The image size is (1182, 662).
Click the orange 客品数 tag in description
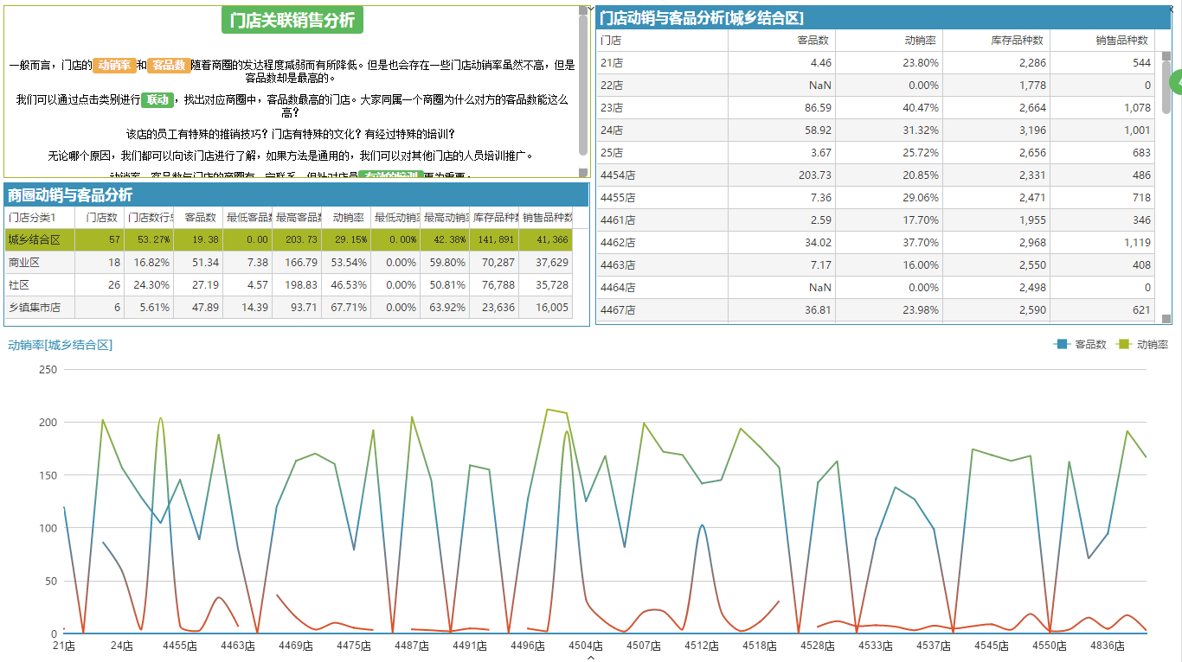(x=169, y=66)
